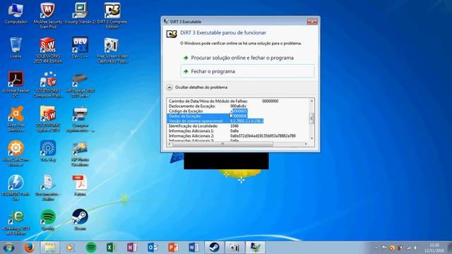
Task: Select the Acrobat Reader DC shortcut
Action: click(16, 85)
